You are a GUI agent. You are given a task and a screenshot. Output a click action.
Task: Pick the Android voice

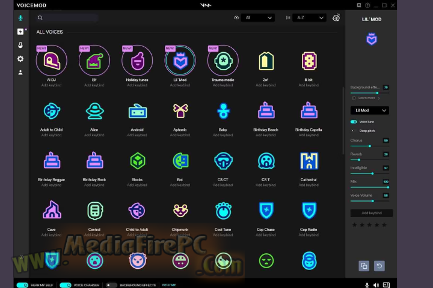(137, 111)
